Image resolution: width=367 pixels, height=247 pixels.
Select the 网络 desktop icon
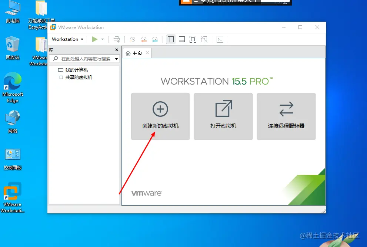[13, 122]
